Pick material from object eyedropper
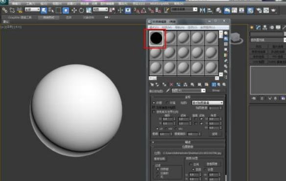Image resolution: width=286 pixels, height=181 pixels. click(168, 90)
